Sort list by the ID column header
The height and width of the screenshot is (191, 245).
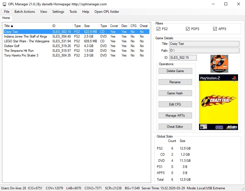[62, 26]
